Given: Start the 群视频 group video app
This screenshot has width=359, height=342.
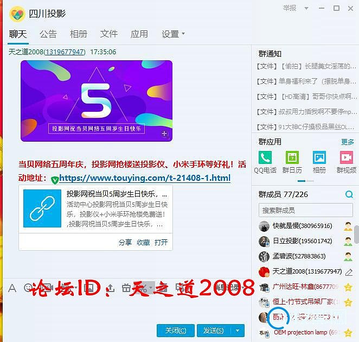Looking at the screenshot, I should click(x=347, y=157).
